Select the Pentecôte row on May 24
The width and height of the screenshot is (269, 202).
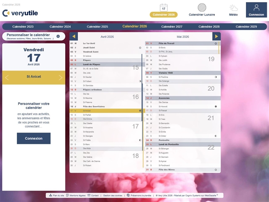click(183, 140)
